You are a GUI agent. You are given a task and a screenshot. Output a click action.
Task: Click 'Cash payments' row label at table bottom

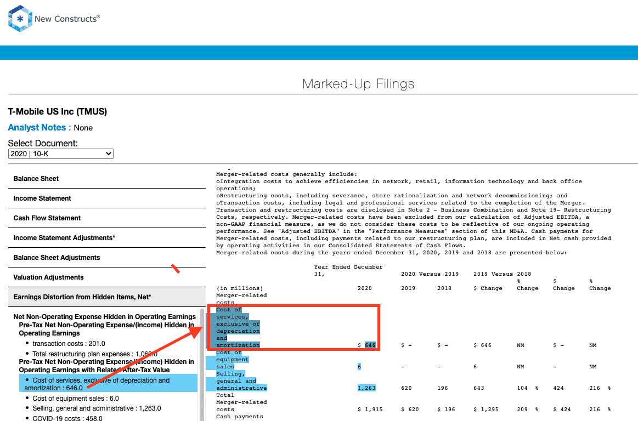click(x=240, y=417)
